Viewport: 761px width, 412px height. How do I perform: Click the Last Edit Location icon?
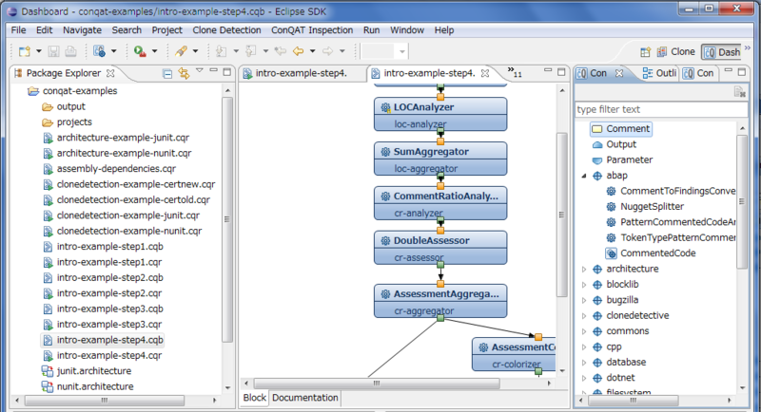pos(280,51)
